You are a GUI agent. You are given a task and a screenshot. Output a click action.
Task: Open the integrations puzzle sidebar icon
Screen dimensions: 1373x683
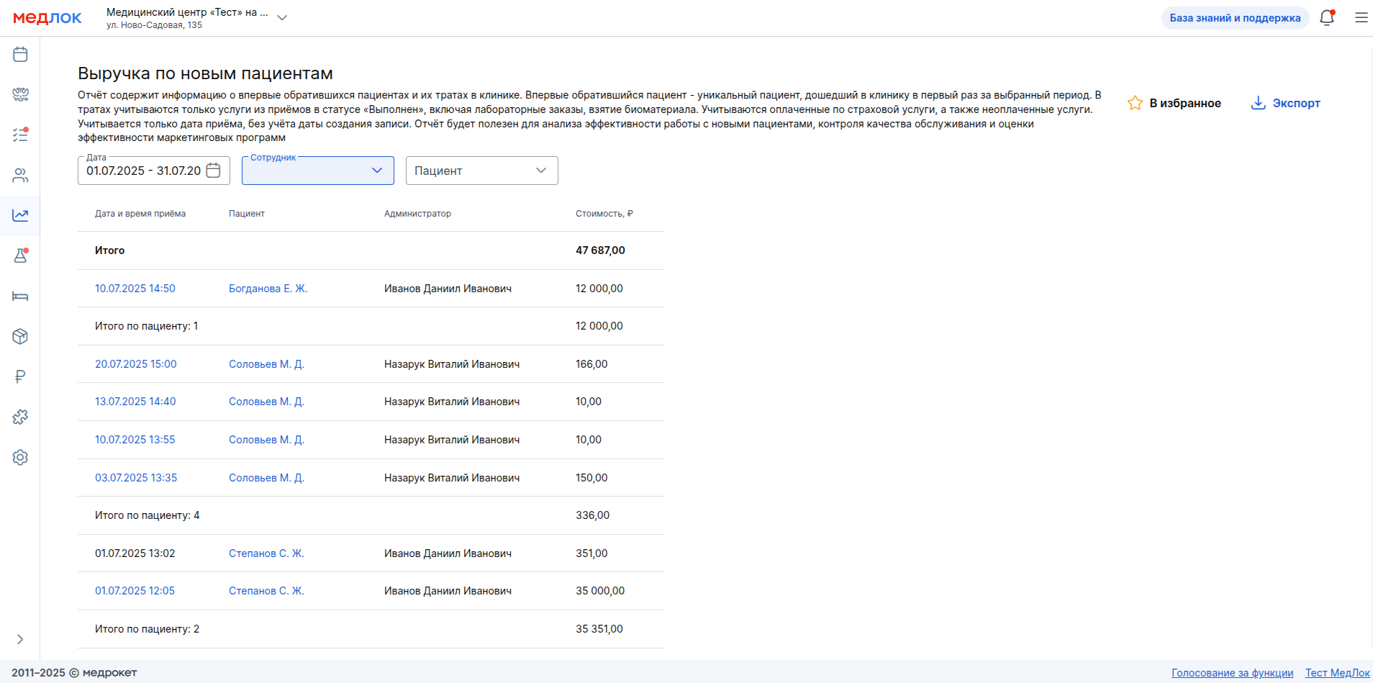click(20, 417)
